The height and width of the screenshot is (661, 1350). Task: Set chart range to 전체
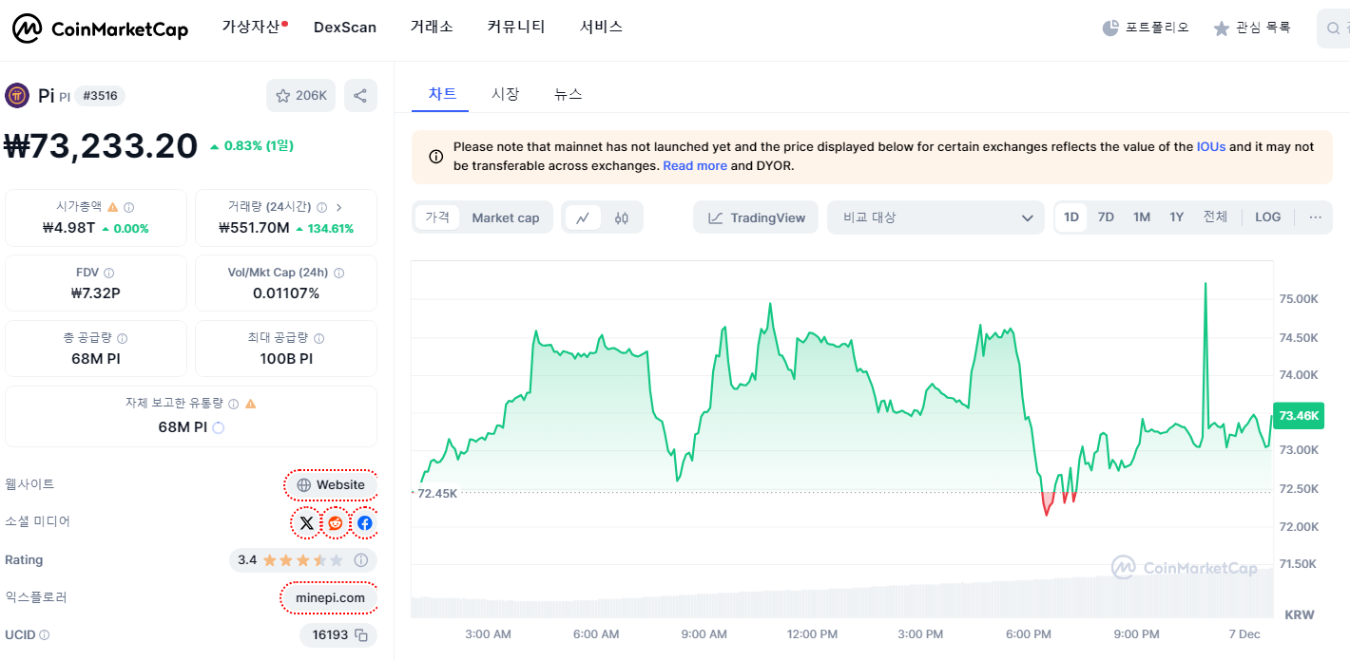(1215, 217)
